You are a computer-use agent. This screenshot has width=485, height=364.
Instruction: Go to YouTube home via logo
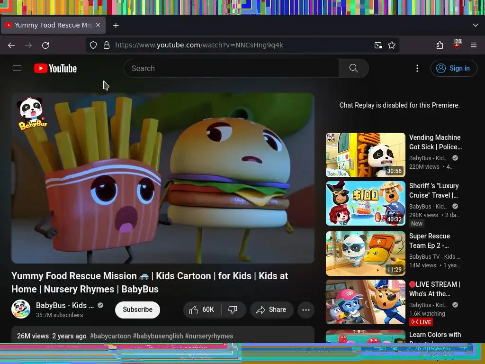(55, 68)
